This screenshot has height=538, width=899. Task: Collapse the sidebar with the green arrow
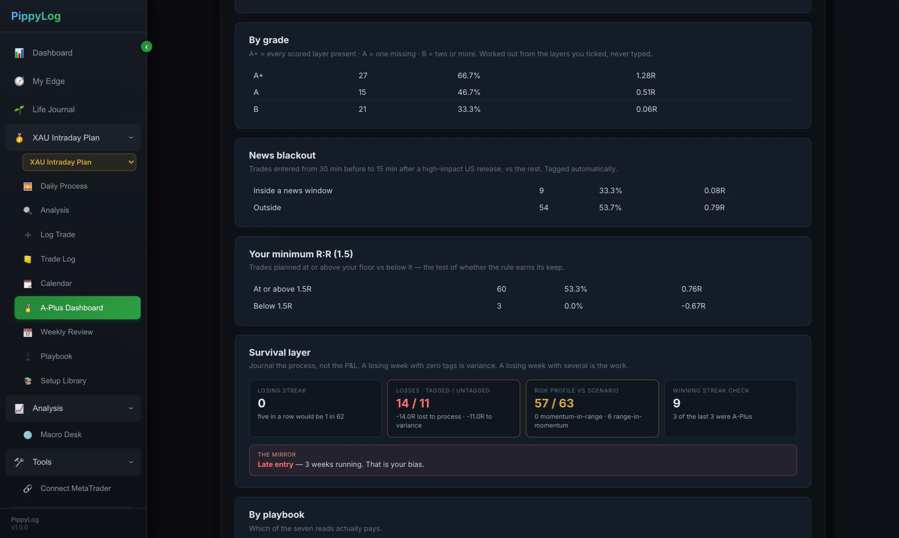pyautogui.click(x=146, y=47)
